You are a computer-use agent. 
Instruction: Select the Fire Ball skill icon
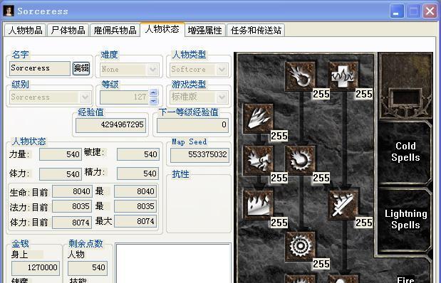click(300, 160)
